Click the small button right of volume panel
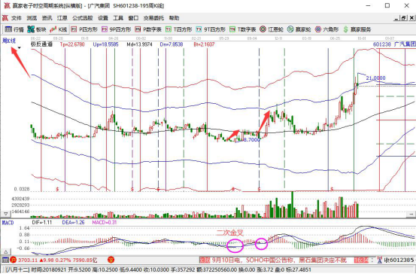Viewport: 416px width, 274px height. click(x=411, y=214)
